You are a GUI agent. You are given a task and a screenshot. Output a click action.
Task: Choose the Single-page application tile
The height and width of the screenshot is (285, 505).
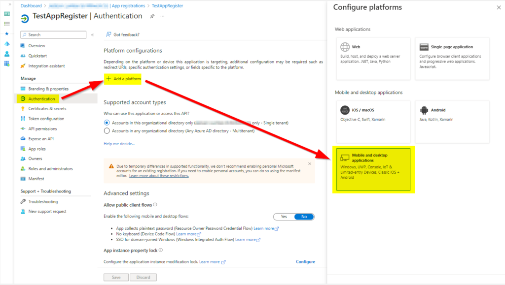coord(452,58)
